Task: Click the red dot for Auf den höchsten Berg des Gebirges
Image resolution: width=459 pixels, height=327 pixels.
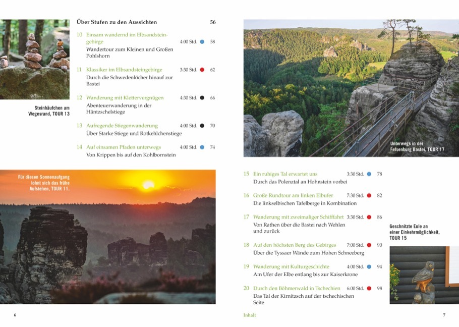Action: click(369, 245)
